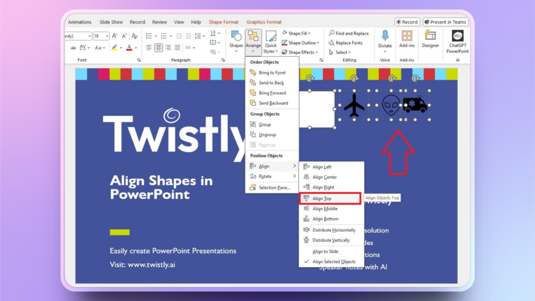The height and width of the screenshot is (301, 535).
Task: Increase list indent level
Action: pyautogui.click(x=188, y=36)
